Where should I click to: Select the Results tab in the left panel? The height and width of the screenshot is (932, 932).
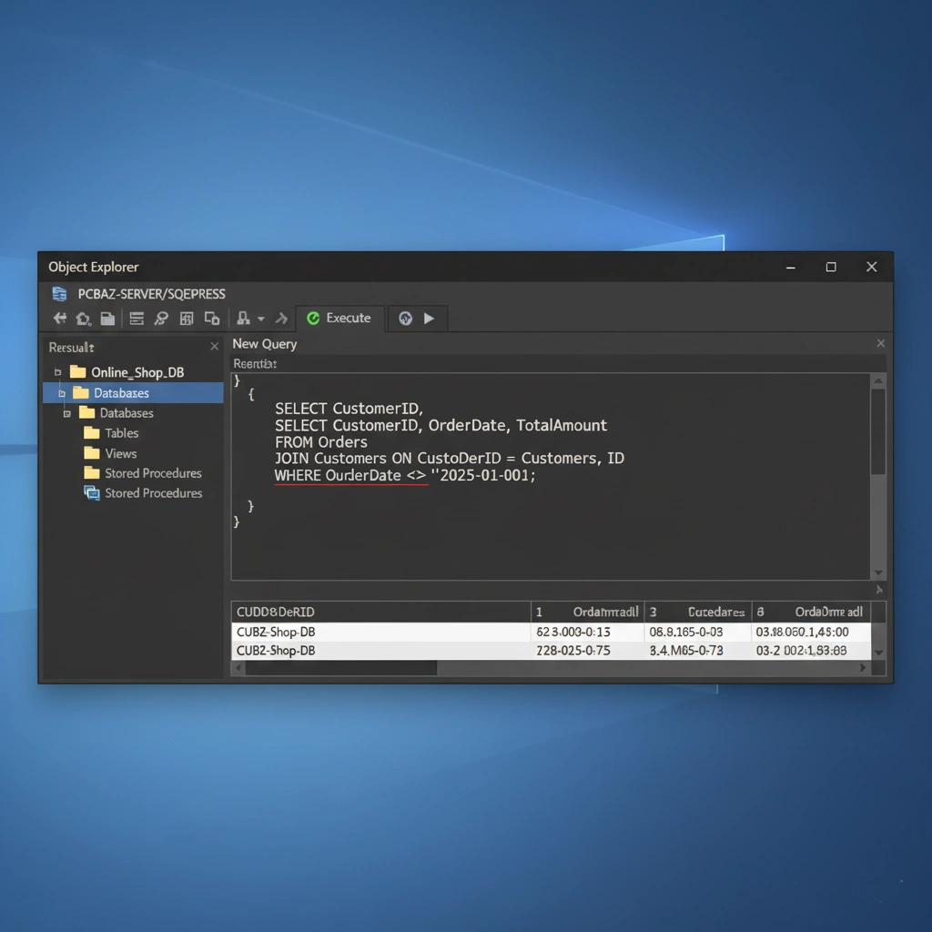coord(71,347)
